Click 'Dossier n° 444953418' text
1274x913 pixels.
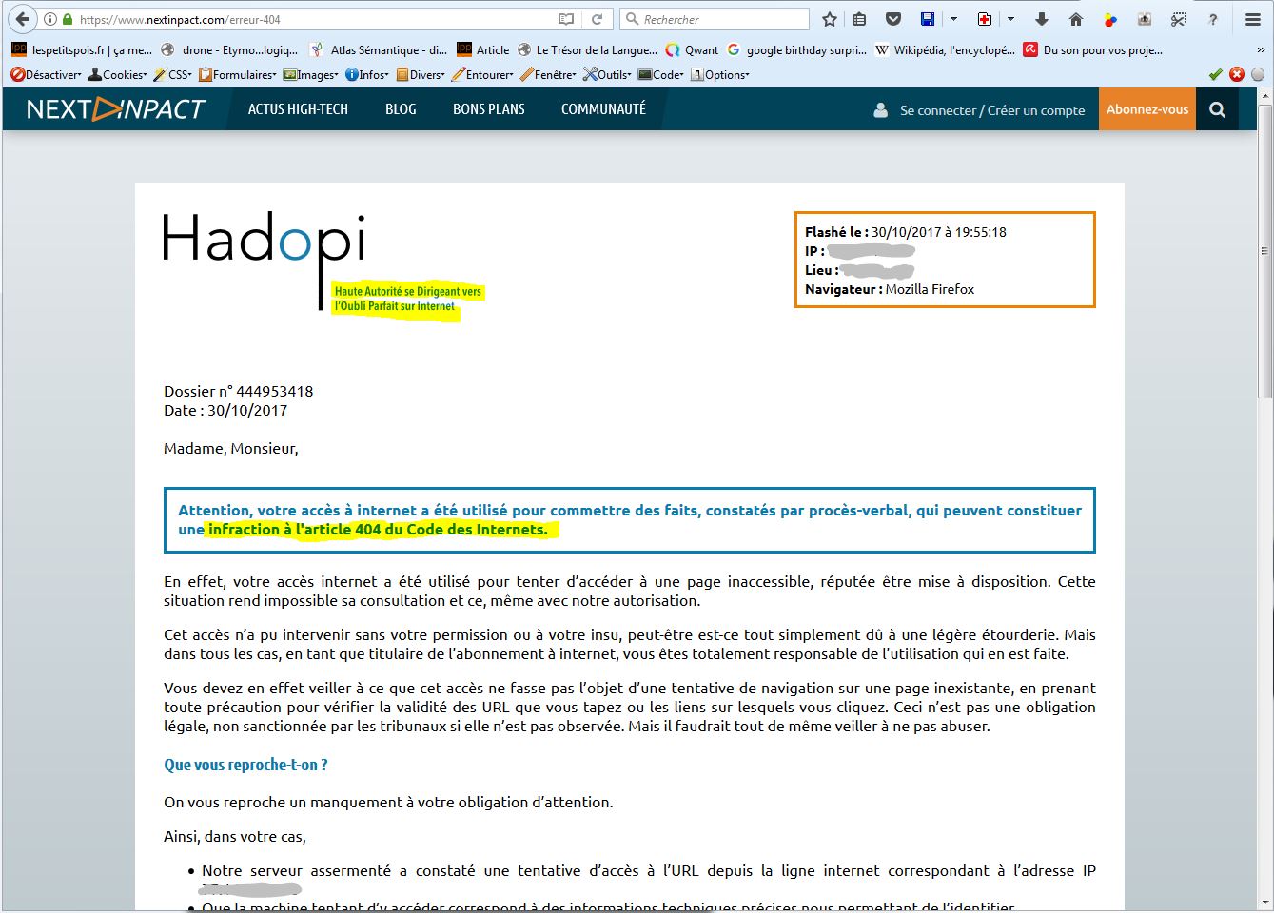[x=238, y=391]
